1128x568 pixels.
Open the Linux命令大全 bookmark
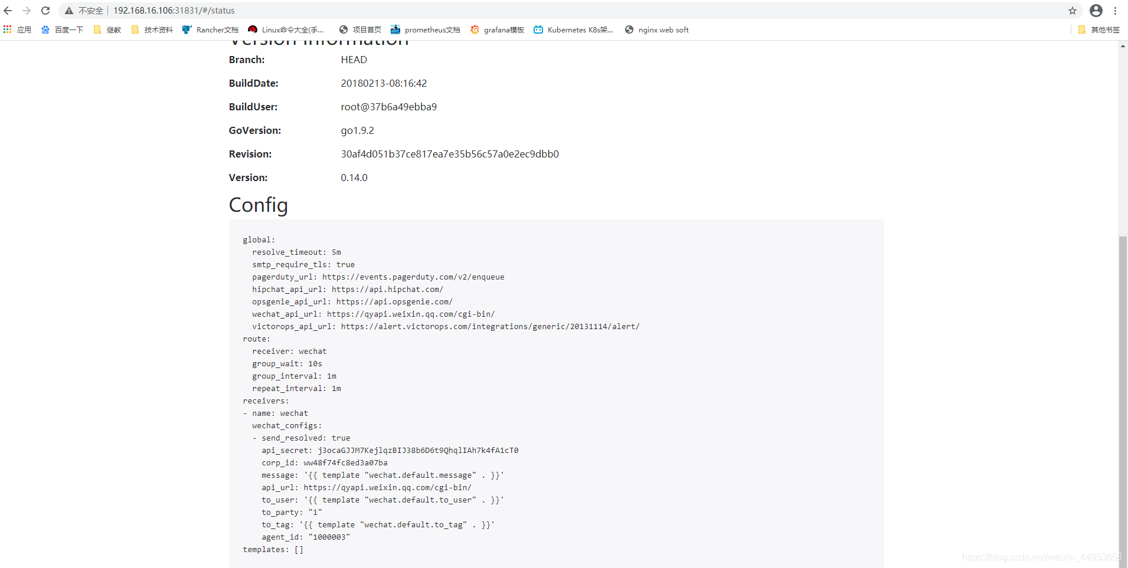click(286, 29)
